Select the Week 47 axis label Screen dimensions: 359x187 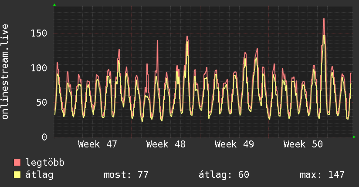coord(97,144)
